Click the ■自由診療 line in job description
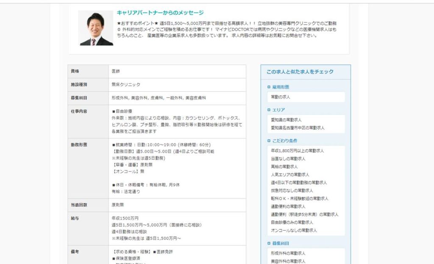 click(122, 111)
